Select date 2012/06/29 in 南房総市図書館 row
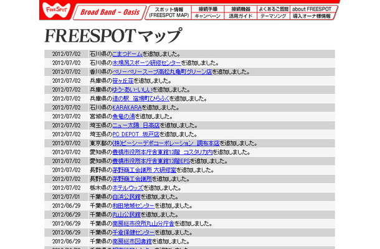 point(67,242)
